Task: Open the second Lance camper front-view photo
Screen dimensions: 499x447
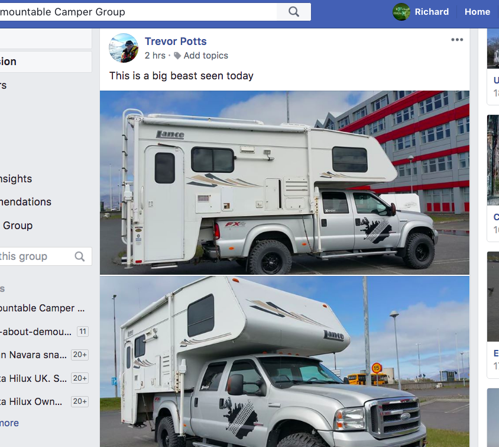Action: (284, 362)
